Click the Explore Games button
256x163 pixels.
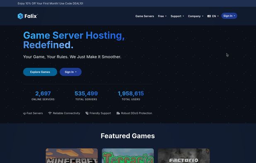40,72
